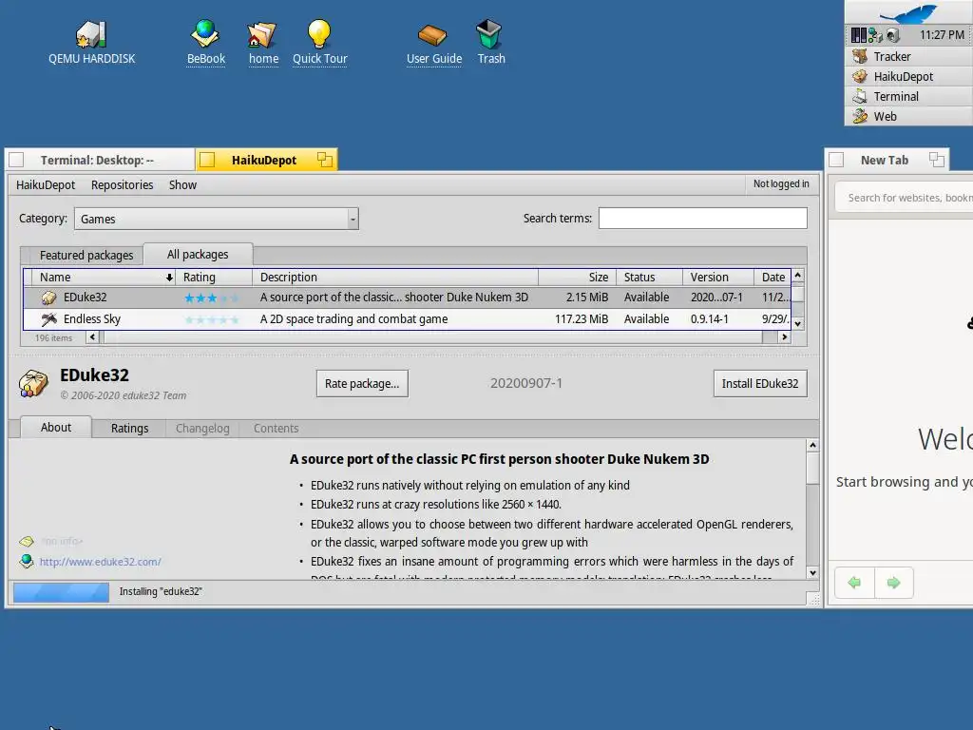The height and width of the screenshot is (730, 973).
Task: Sort by Status column header
Action: click(x=649, y=278)
